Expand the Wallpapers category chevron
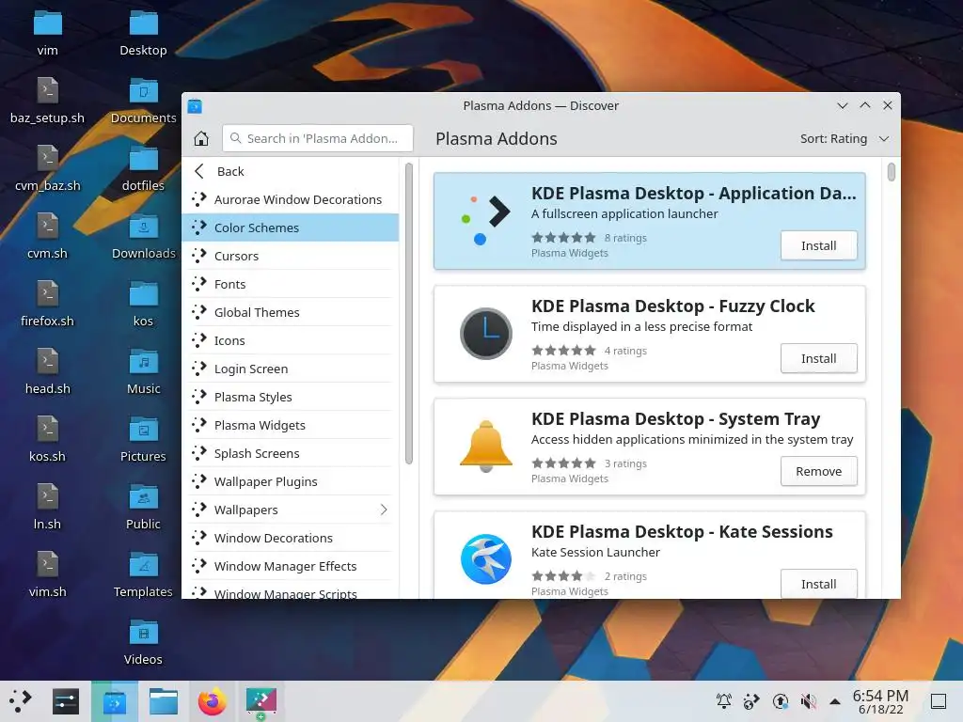The height and width of the screenshot is (722, 963). click(384, 510)
